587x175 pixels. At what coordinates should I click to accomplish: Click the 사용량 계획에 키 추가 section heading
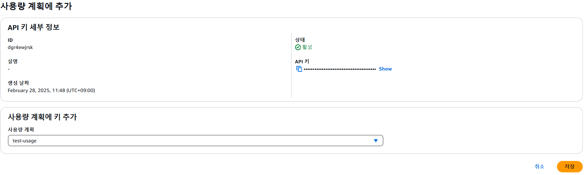tap(42, 117)
